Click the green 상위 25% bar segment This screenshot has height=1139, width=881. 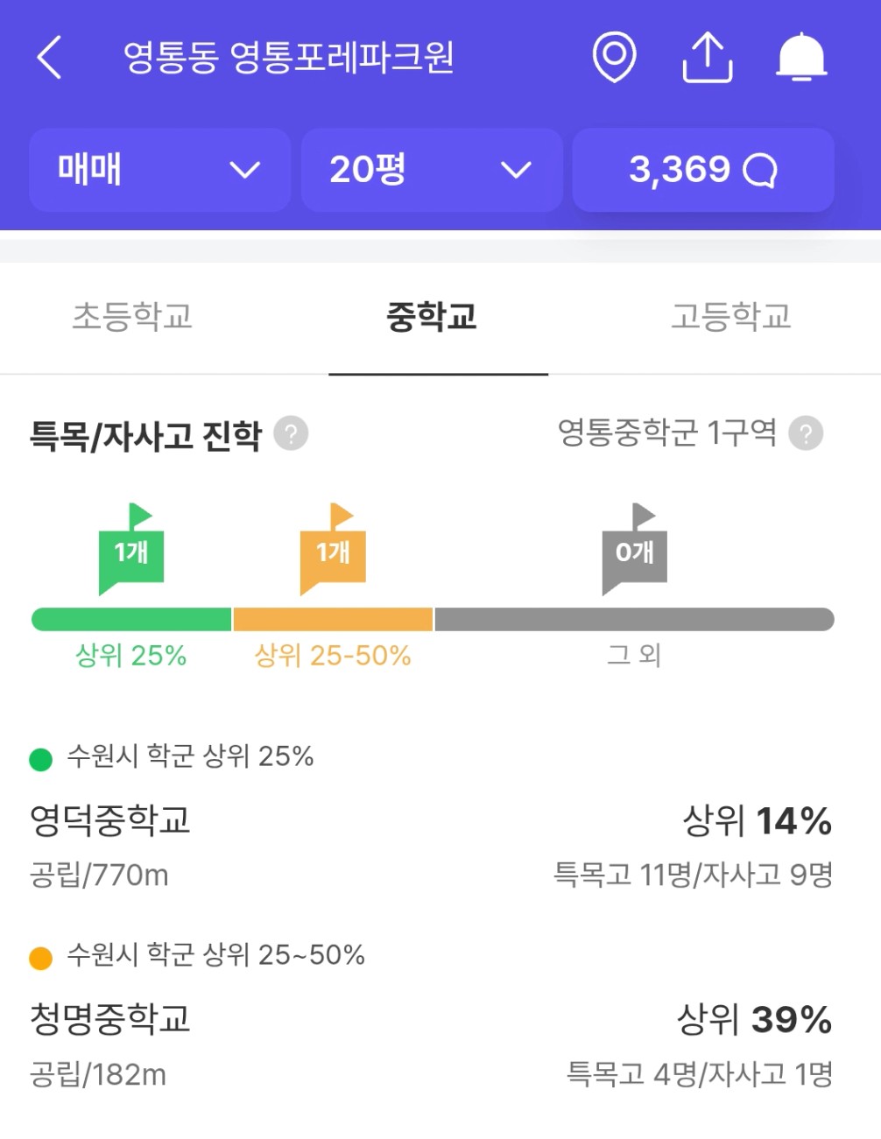click(131, 619)
